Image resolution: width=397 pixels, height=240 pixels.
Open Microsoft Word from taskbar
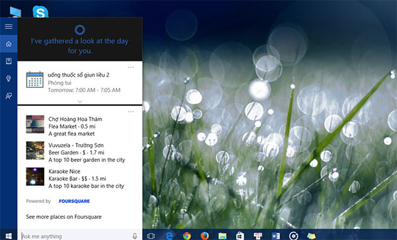pyautogui.click(x=275, y=236)
